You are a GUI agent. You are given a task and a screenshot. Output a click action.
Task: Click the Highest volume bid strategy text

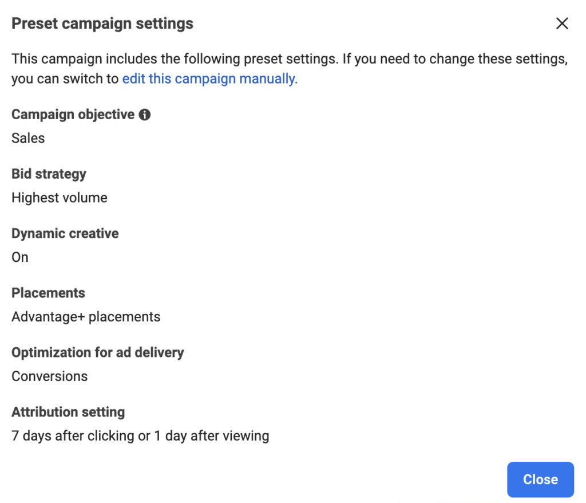(59, 198)
